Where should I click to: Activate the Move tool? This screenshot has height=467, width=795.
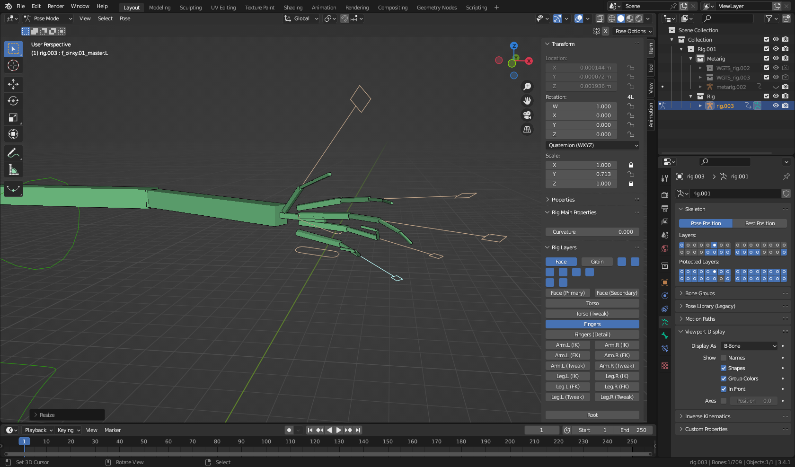[13, 84]
